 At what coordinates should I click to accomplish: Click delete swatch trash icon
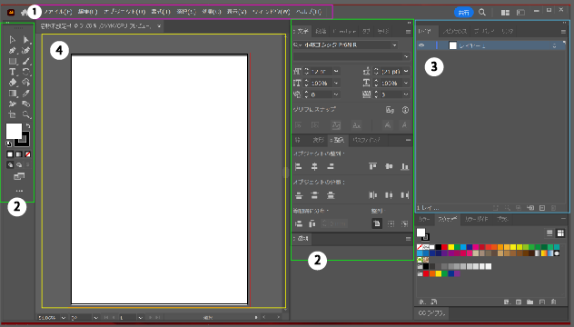click(553, 302)
